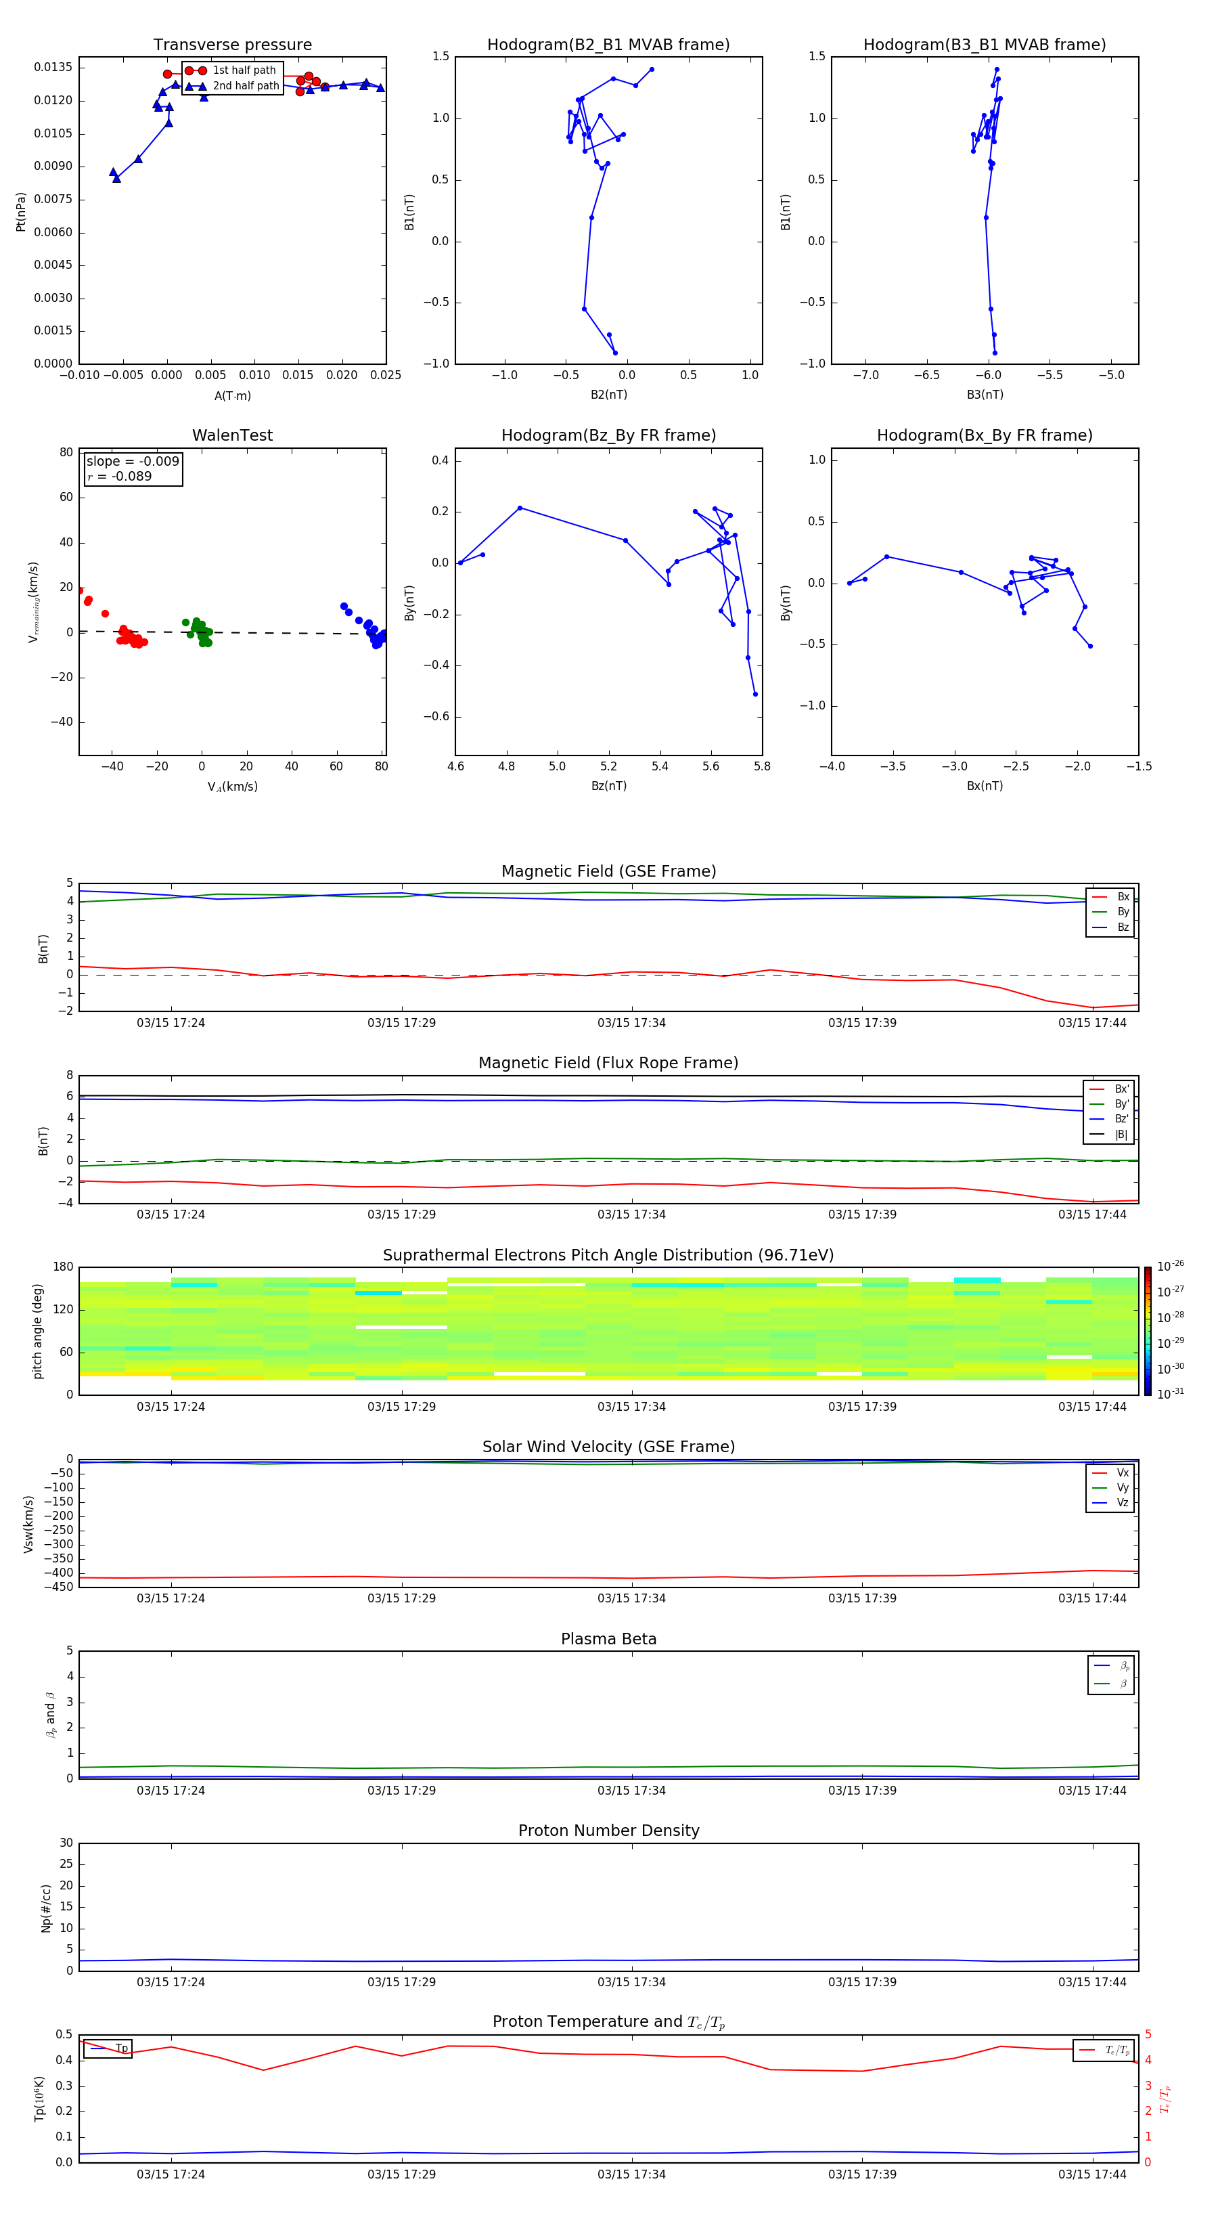This screenshot has height=2234, width=1218.
Task: Select the |B| entry in the flux rope legend
Action: (1110, 1135)
